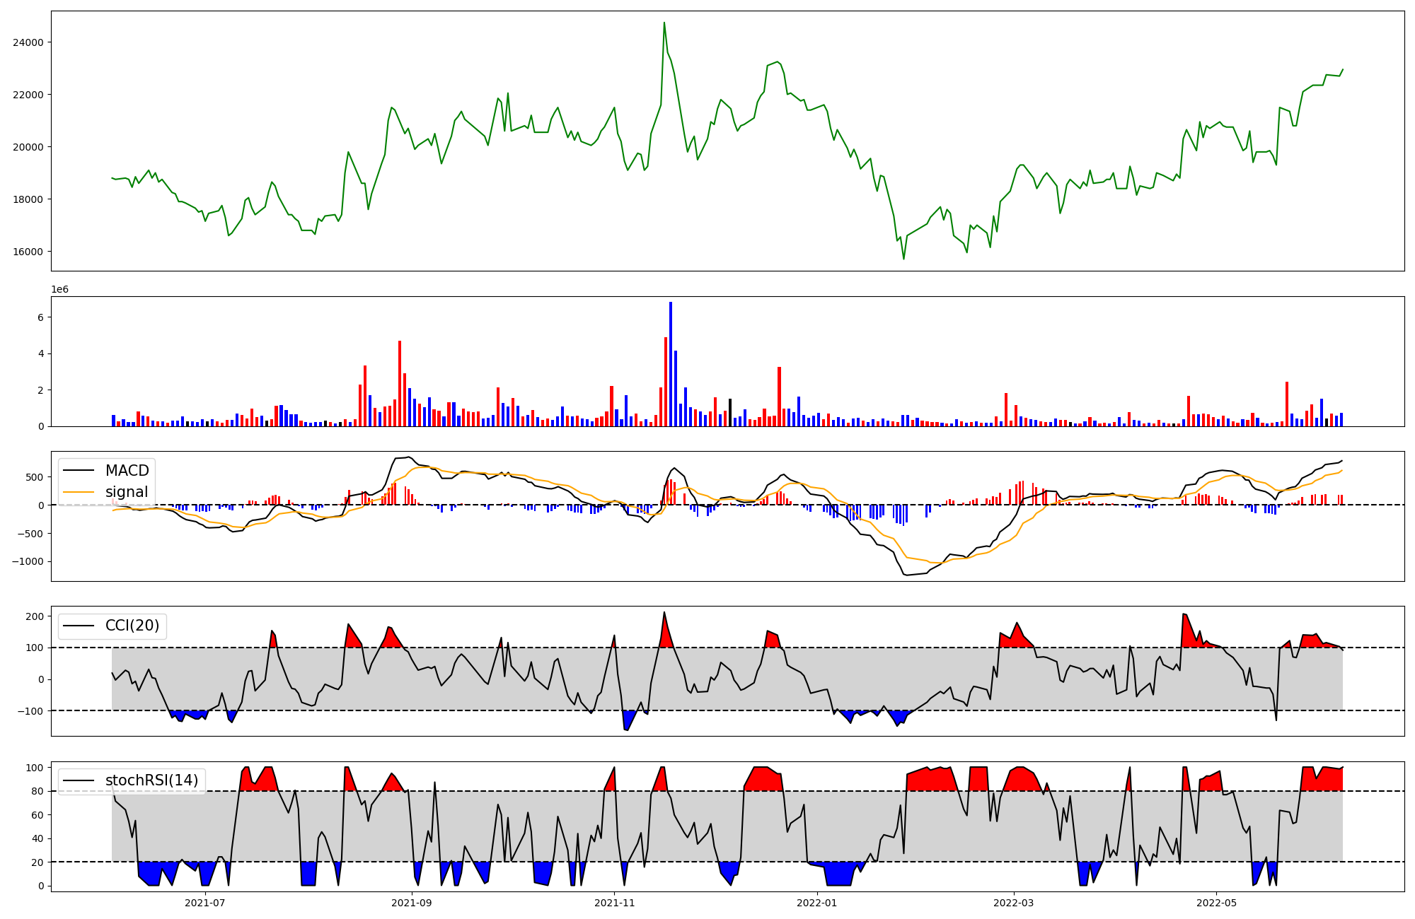
Task: Click the CCI(20) legend entry
Action: coord(132,626)
